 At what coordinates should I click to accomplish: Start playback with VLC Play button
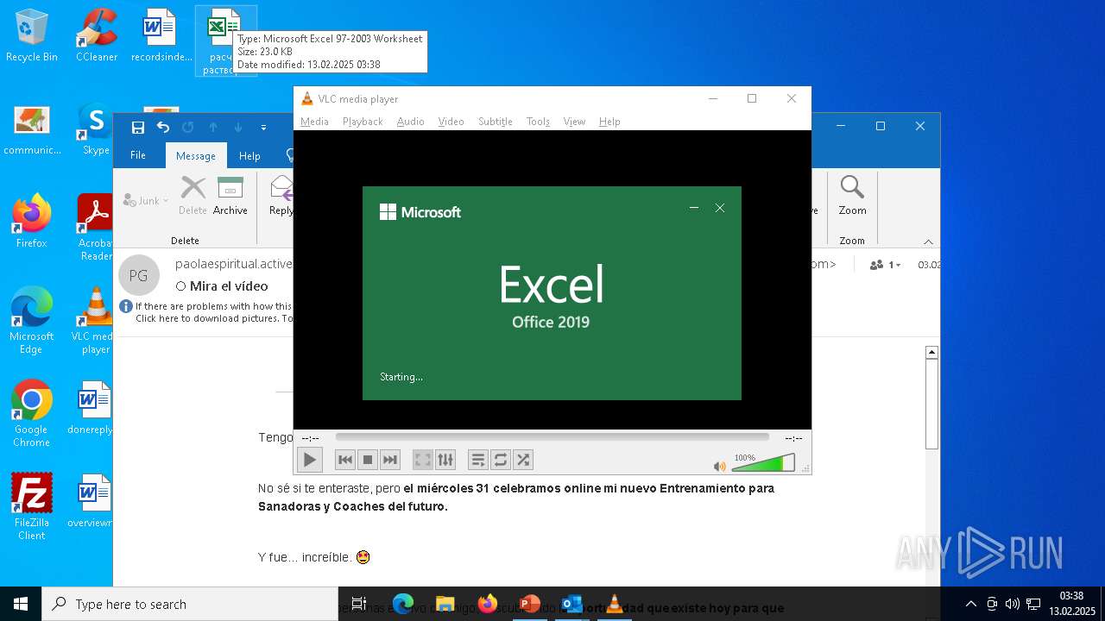[309, 460]
